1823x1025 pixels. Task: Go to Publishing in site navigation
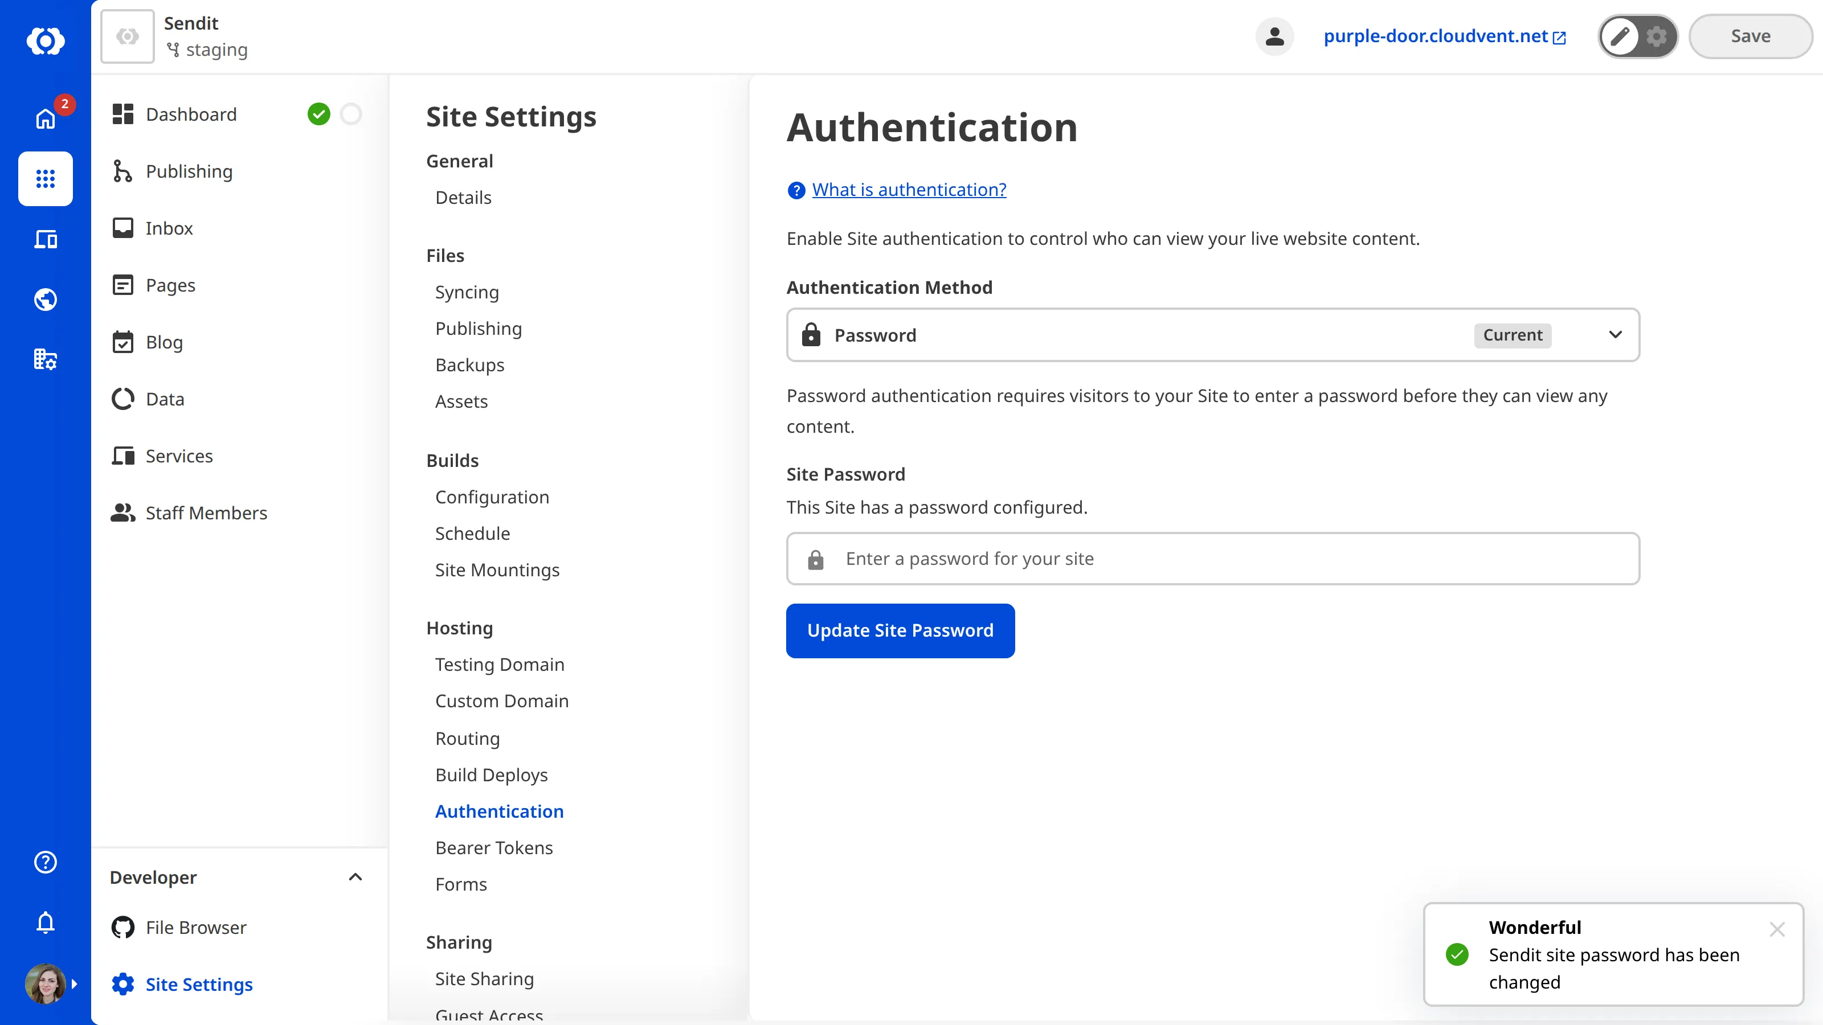(x=189, y=171)
